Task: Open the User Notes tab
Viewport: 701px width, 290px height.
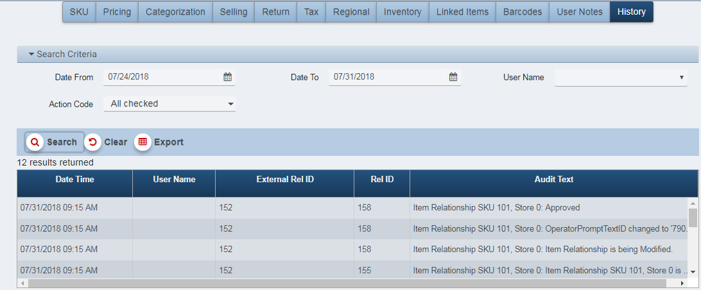Action: 579,12
